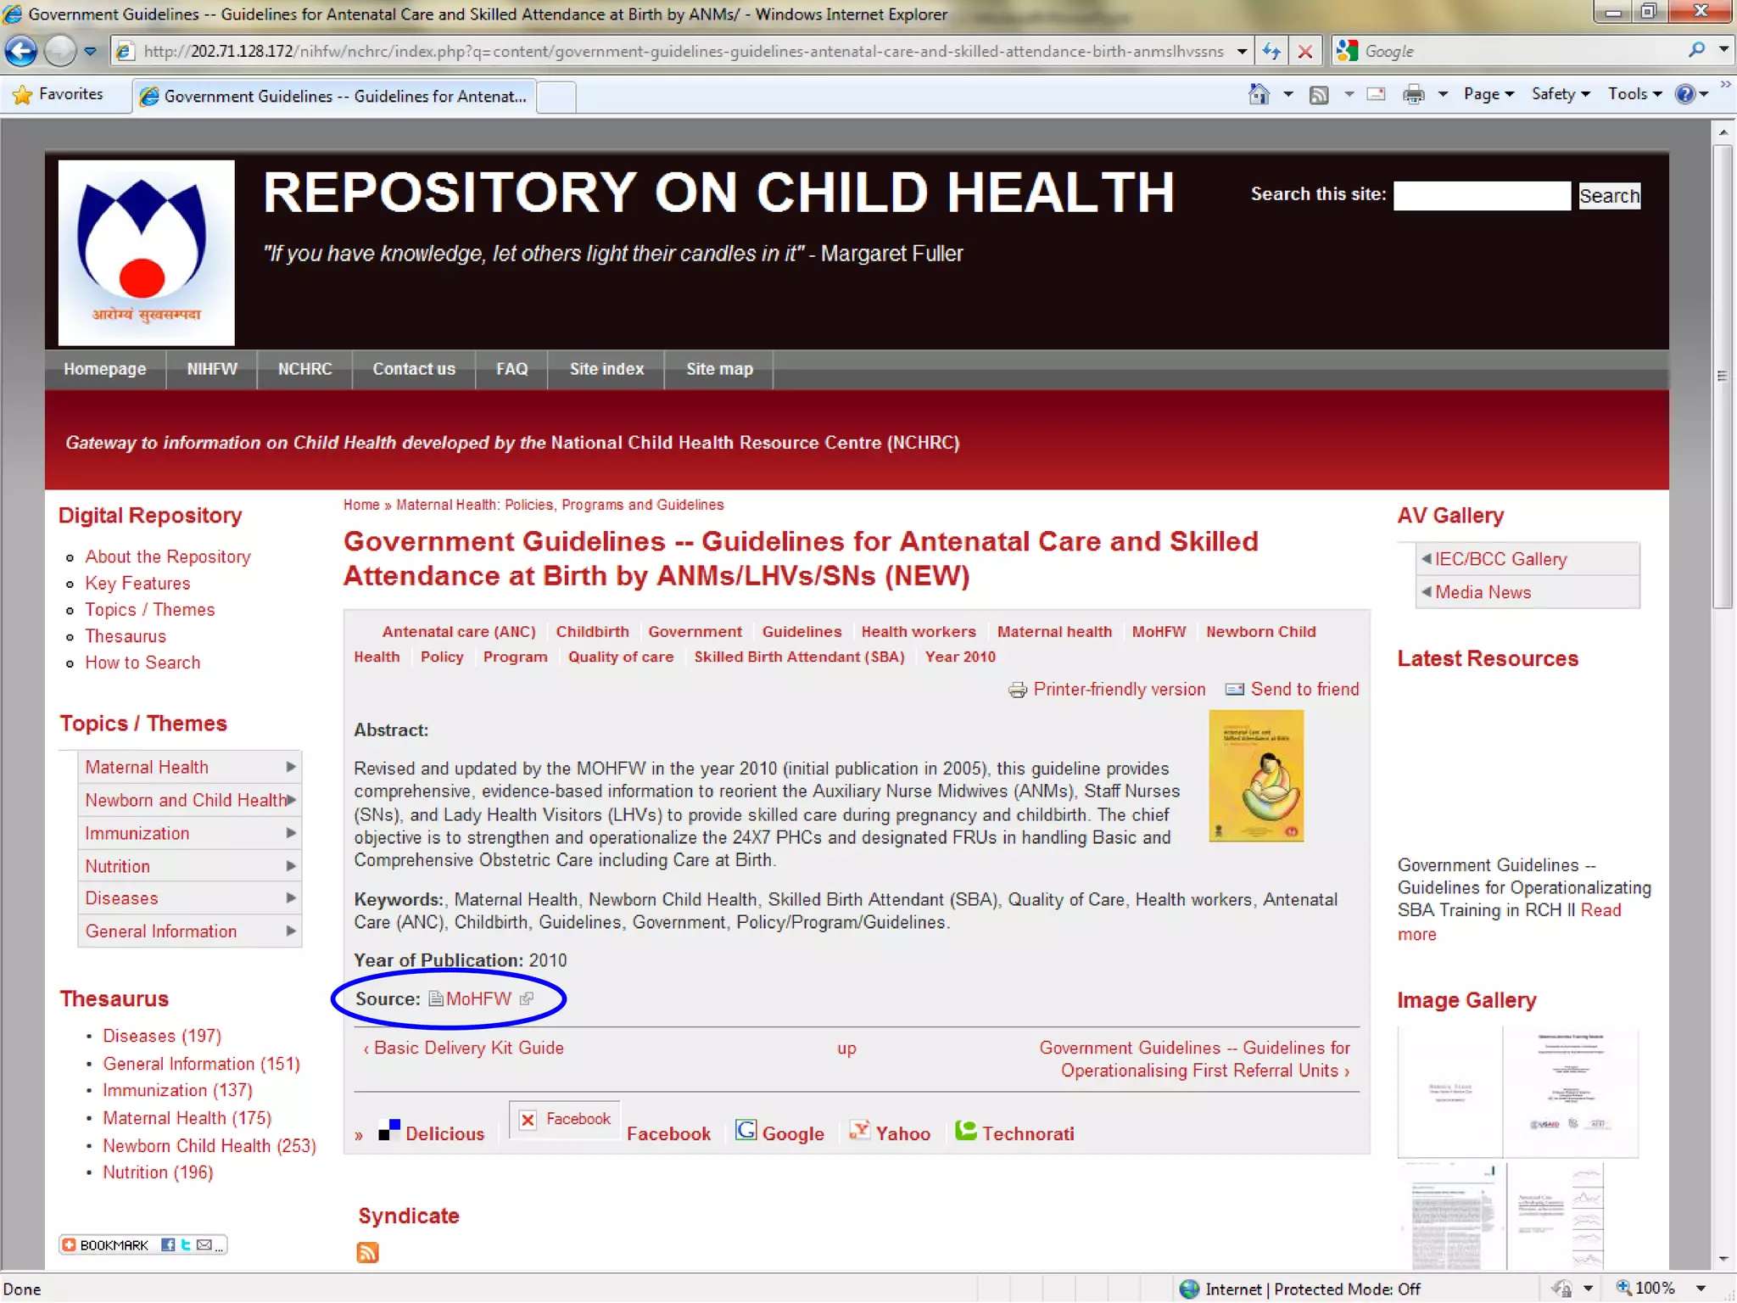Click the Print icon in command bar
This screenshot has width=1737, height=1303.
point(1413,94)
